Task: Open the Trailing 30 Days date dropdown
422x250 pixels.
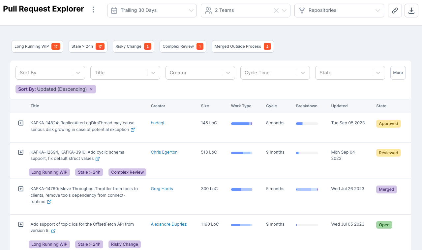Action: [x=152, y=11]
